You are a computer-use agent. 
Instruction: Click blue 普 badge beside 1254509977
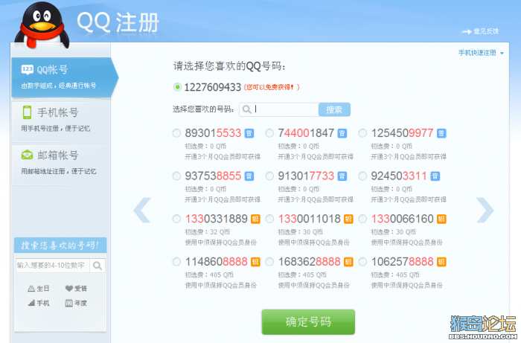pyautogui.click(x=441, y=133)
